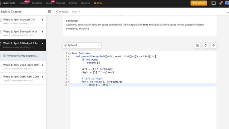This screenshot has height=129, width=229.
Task: Fold the 'if not nums' block arrow
Action: [68, 60]
